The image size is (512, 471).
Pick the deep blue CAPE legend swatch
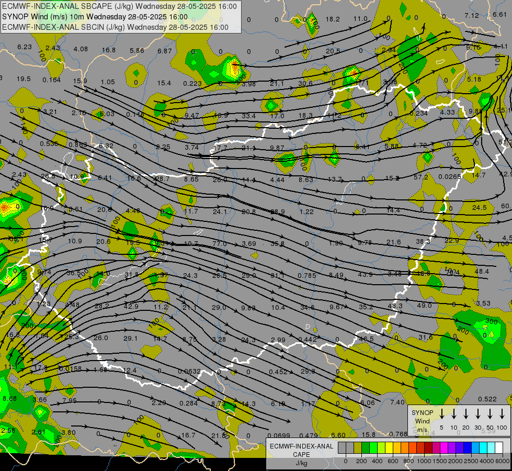pos(468,448)
